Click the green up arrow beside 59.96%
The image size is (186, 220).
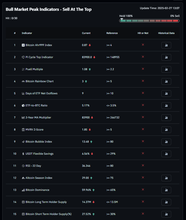(94, 190)
